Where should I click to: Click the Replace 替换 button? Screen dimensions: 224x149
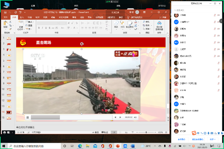click(146, 25)
